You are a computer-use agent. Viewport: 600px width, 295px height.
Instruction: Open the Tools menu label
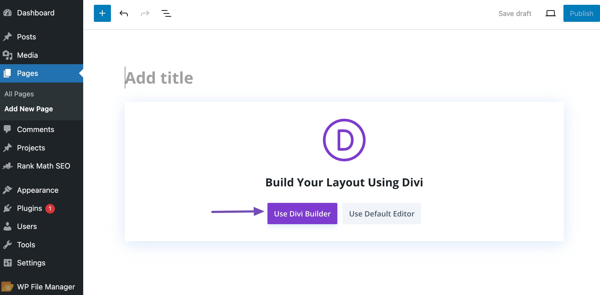pos(26,245)
